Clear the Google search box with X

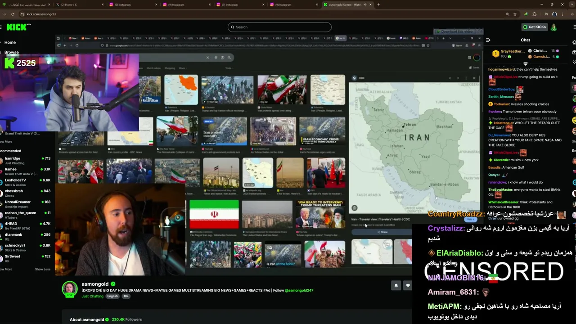click(x=207, y=58)
